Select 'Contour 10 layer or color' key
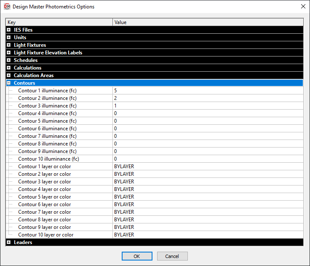Viewport: 310px width, 266px height. (x=45, y=235)
